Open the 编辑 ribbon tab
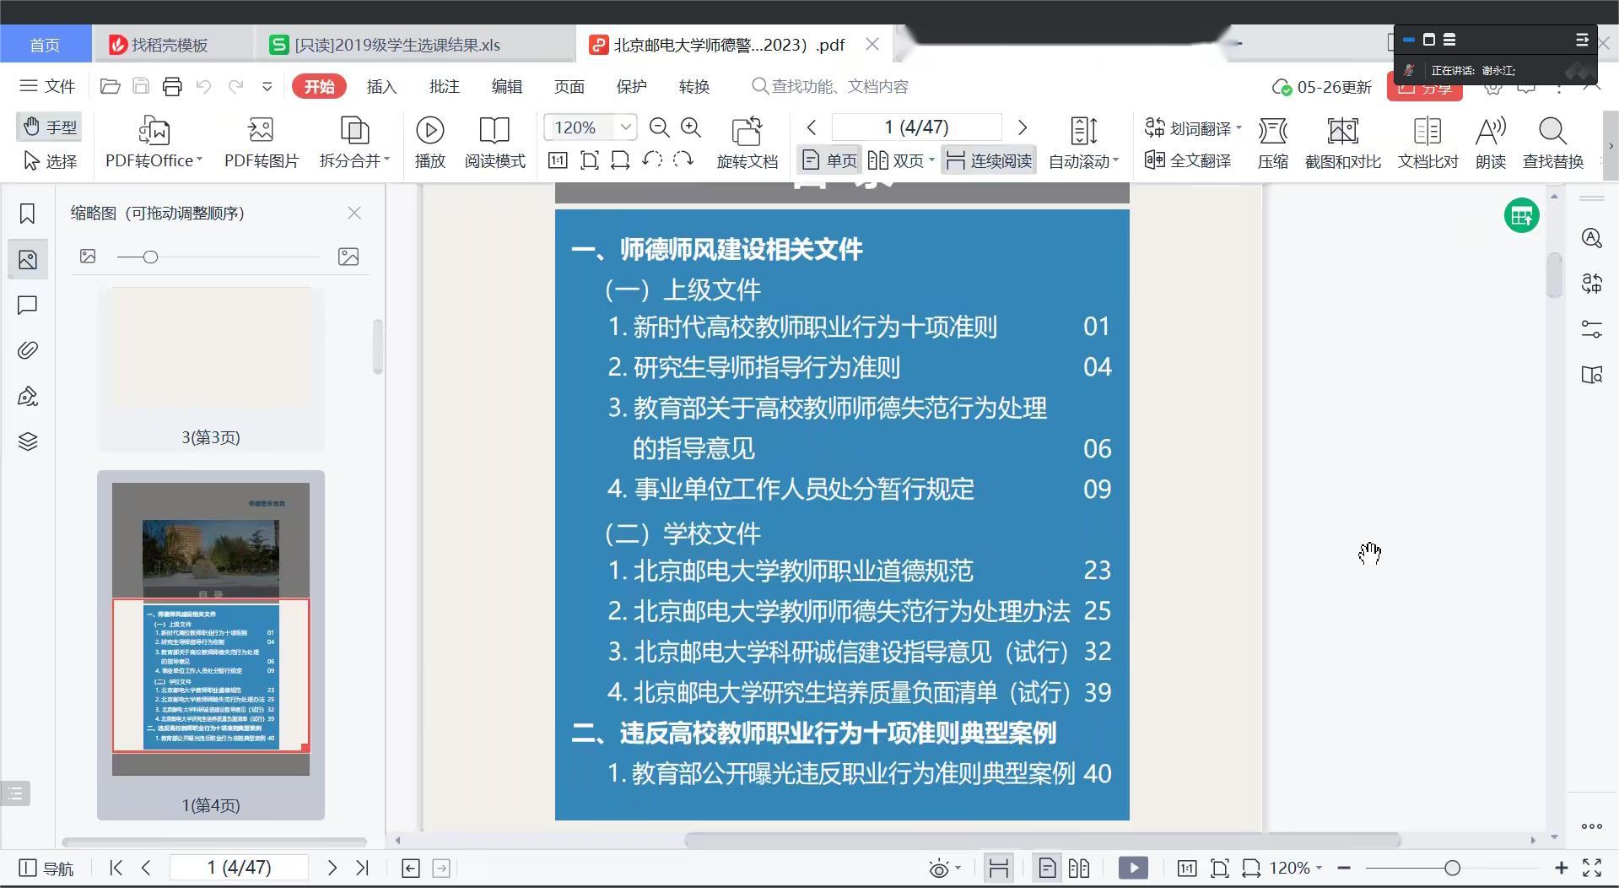This screenshot has width=1619, height=888. (x=506, y=86)
